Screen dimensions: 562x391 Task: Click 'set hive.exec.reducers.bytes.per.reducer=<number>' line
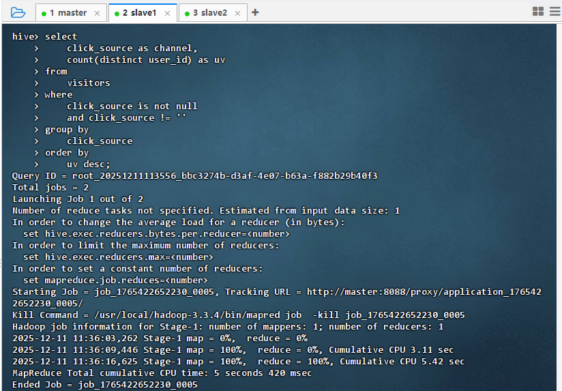pyautogui.click(x=156, y=234)
